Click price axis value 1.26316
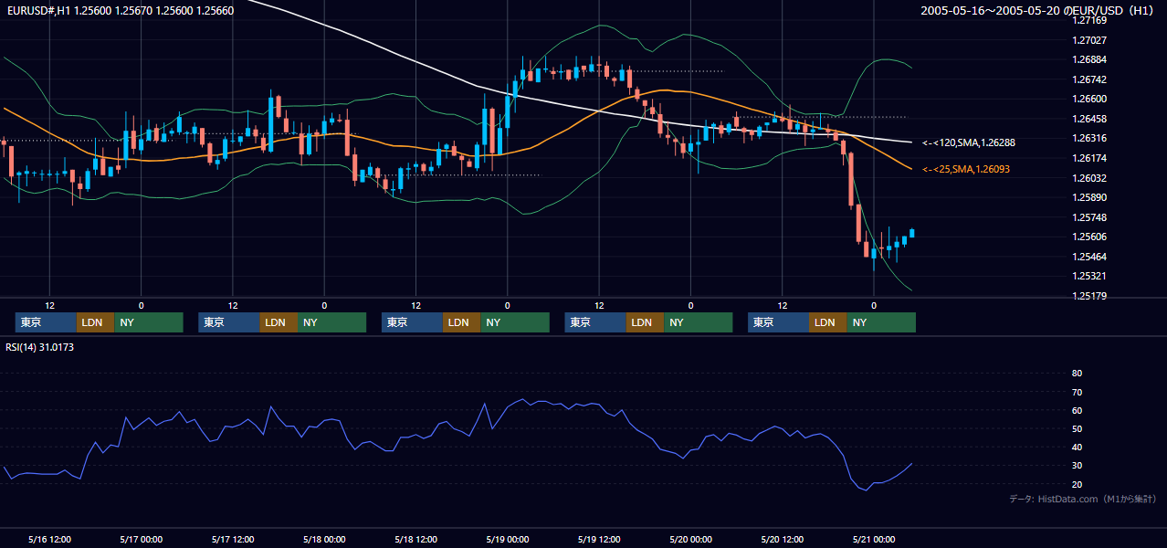 point(1089,138)
